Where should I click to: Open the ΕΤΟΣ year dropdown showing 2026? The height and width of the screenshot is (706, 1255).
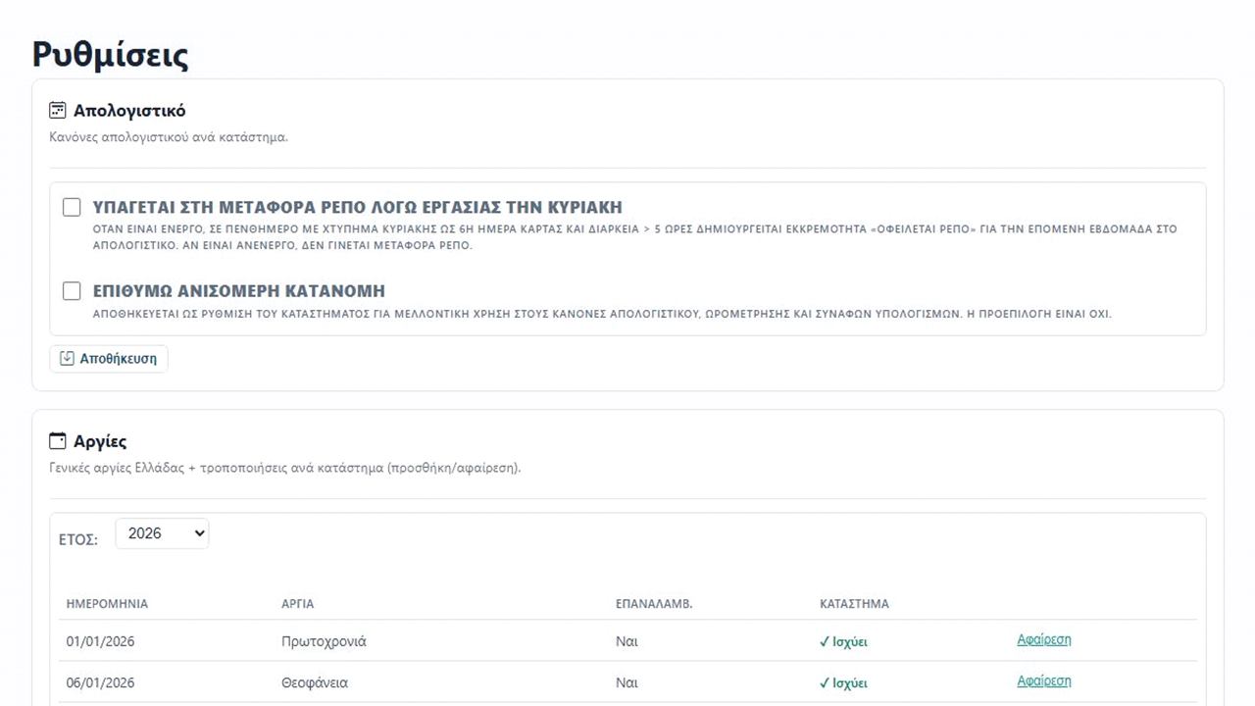pyautogui.click(x=162, y=533)
